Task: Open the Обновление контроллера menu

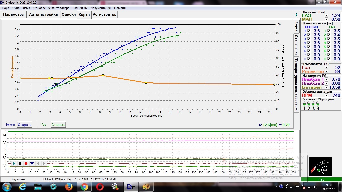Action: point(51,8)
